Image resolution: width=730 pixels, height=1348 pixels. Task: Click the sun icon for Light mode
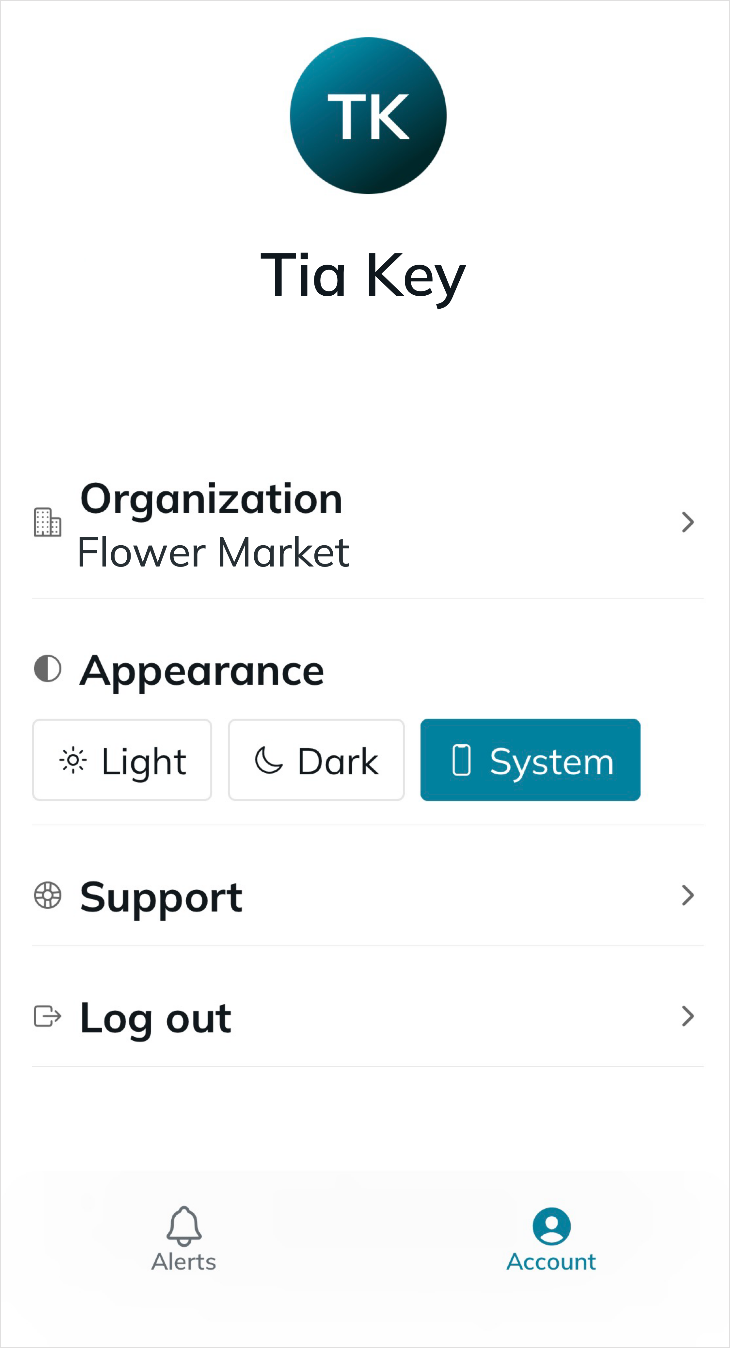click(x=73, y=760)
